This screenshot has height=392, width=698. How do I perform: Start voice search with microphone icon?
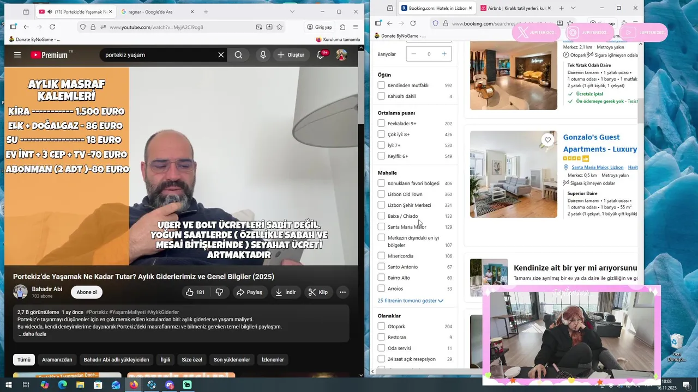263,55
